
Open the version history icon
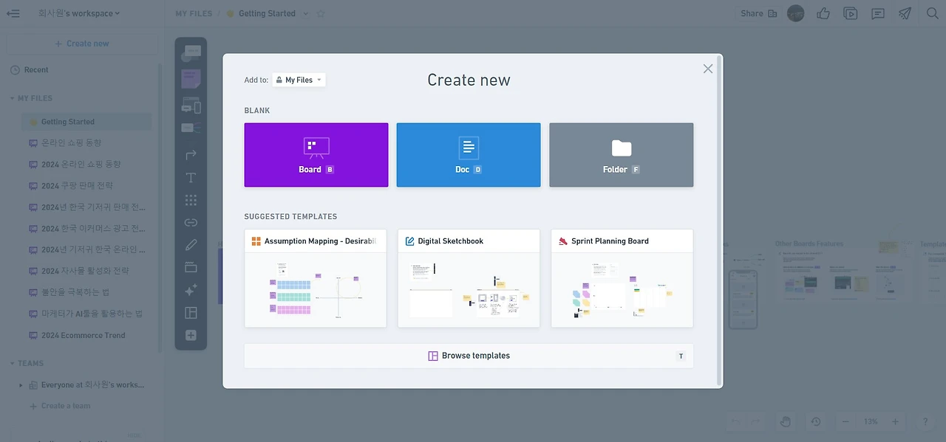[x=816, y=421]
